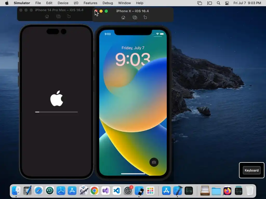This screenshot has width=266, height=199.
Task: Open the Apple menu
Action: [7, 3]
